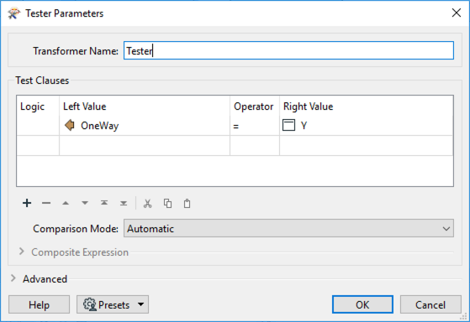Click the empty Logic cell in the first row
The image size is (470, 322).
point(38,126)
